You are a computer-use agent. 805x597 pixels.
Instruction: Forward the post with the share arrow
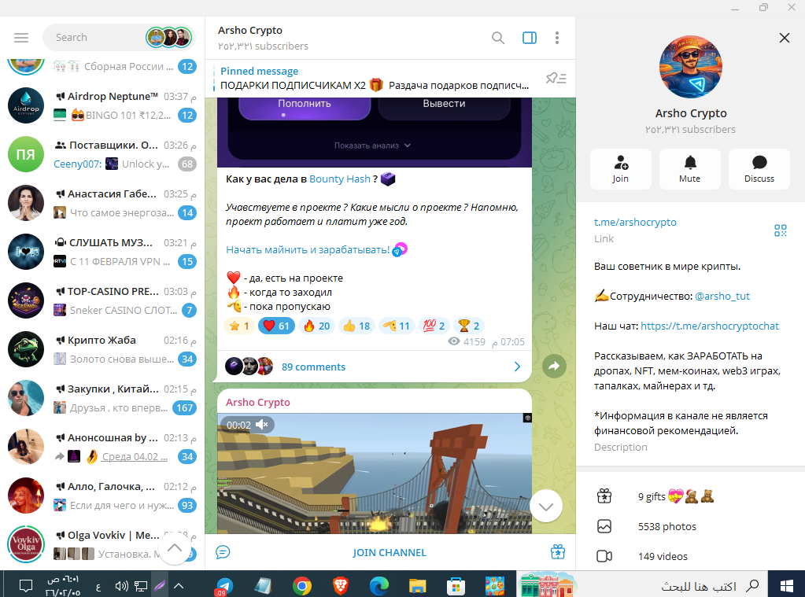(x=554, y=366)
